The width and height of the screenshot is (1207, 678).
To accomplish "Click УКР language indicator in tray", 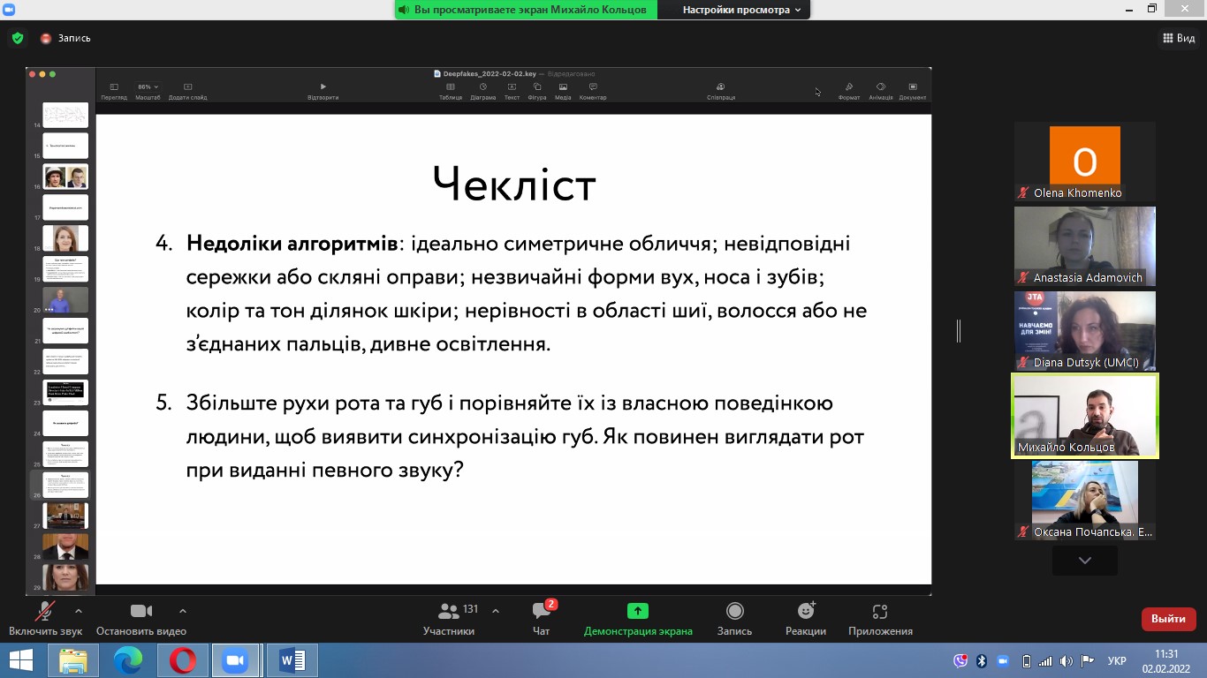I will 1117,660.
